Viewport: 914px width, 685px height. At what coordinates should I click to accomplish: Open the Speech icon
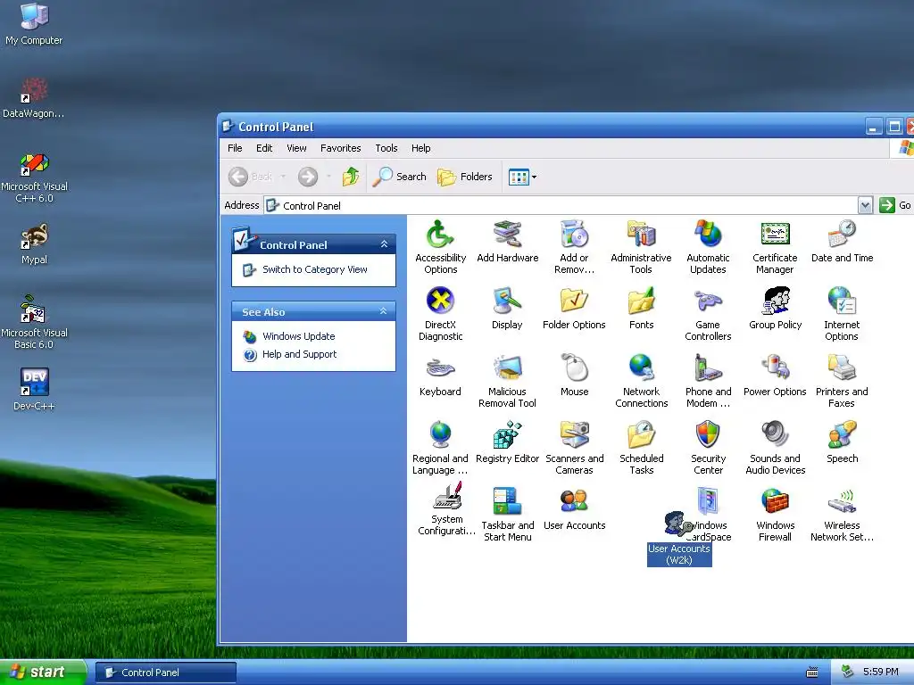pos(842,442)
